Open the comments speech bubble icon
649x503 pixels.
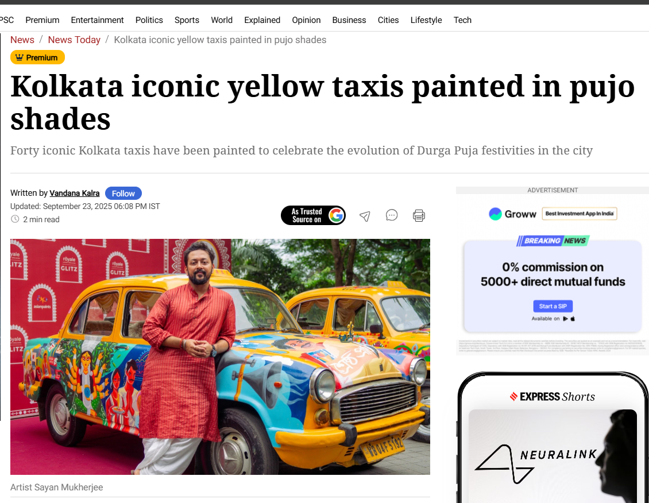tap(392, 215)
